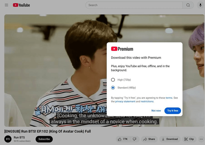This screenshot has width=205, height=145.
Task: Focus the Search input field
Action: pos(134,5)
